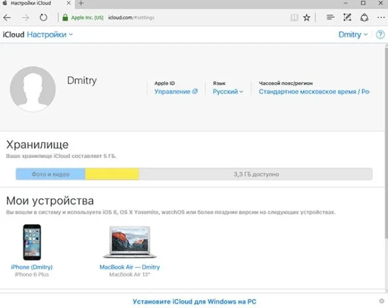Screen dimensions: 388x308
Task: Click the iPhone 6 Plus device image
Action: (x=32, y=242)
